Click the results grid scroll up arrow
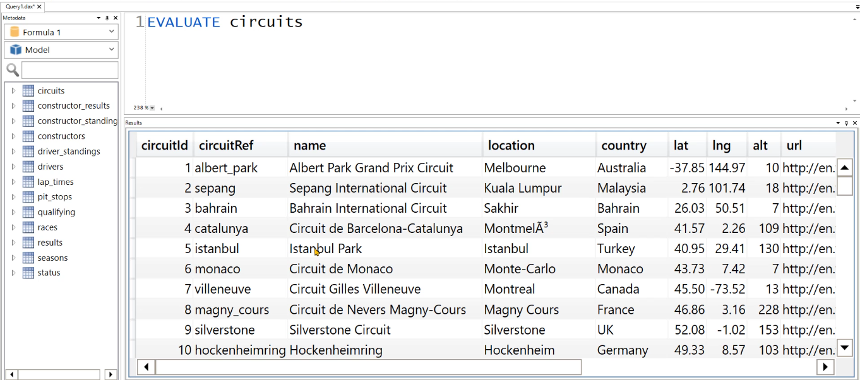 pos(845,167)
